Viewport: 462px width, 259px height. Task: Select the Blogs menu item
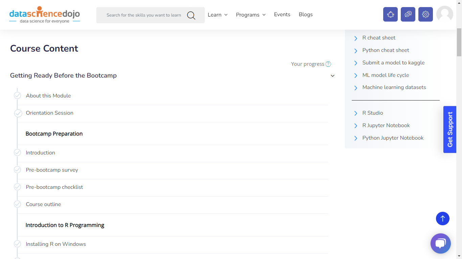305,15
